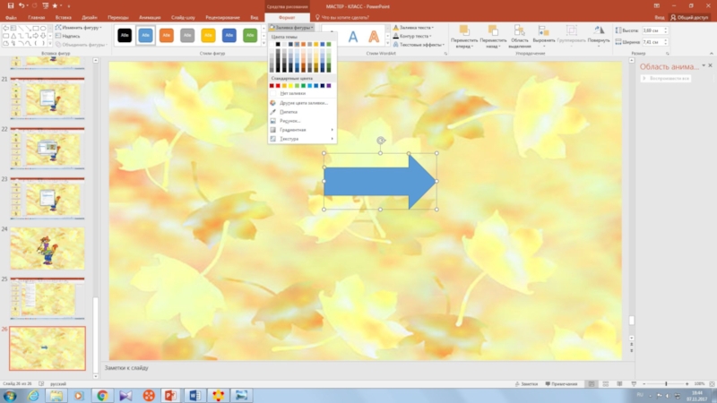Select the Надпись text box tool

pyautogui.click(x=67, y=36)
